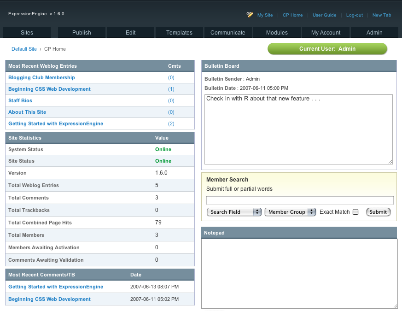The width and height of the screenshot is (402, 311).
Task: Click the Log-out link
Action: coord(354,15)
